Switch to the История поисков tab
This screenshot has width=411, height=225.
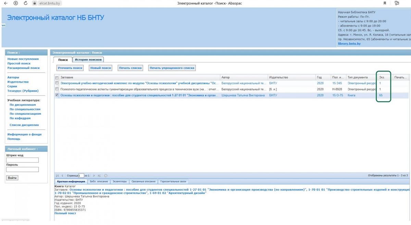[x=88, y=59]
